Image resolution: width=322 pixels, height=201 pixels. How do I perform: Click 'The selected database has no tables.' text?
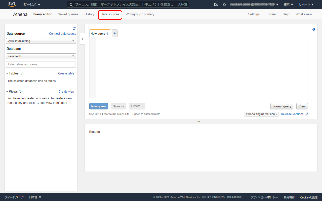[32, 81]
